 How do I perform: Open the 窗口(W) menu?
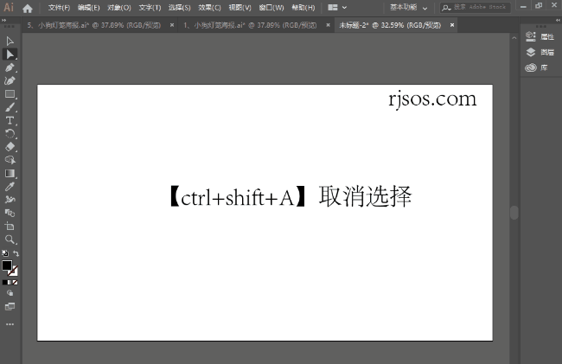point(271,8)
